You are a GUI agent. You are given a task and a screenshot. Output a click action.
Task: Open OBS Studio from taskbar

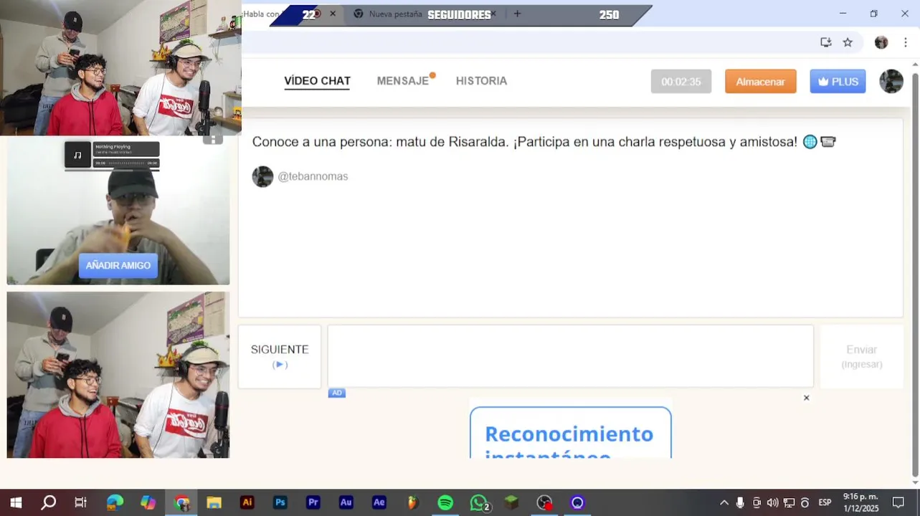pyautogui.click(x=545, y=502)
